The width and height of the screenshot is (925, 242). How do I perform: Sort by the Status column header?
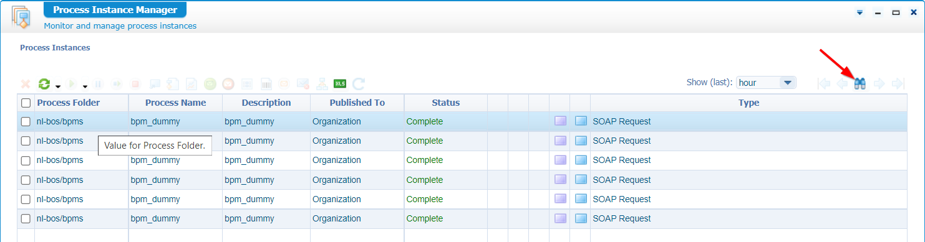pos(445,103)
